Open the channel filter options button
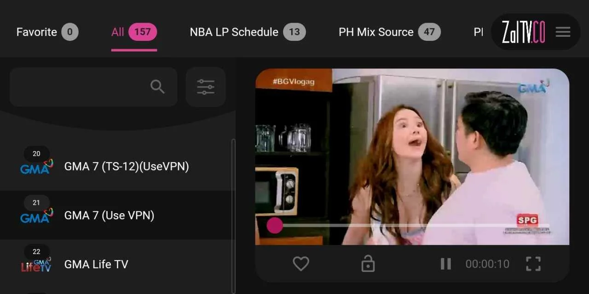589x294 pixels. (206, 87)
